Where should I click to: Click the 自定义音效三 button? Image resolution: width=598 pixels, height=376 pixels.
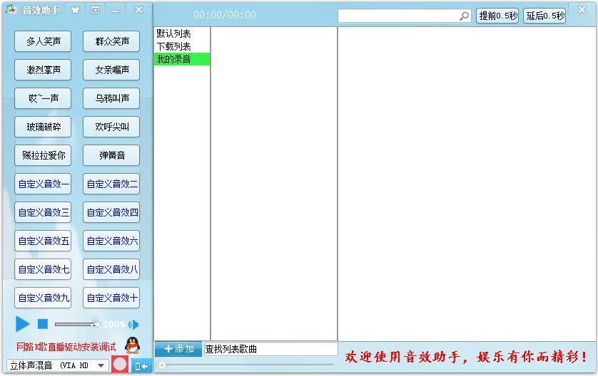point(43,212)
